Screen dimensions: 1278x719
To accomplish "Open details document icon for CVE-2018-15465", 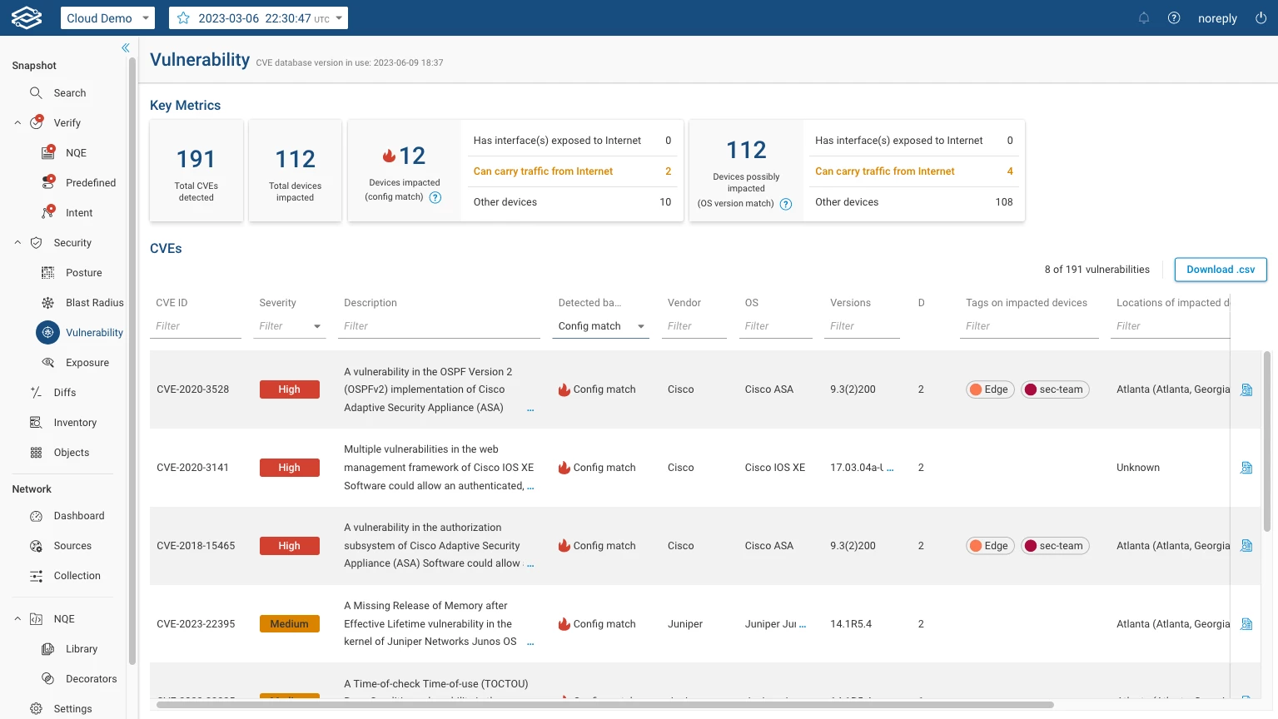I will pyautogui.click(x=1246, y=546).
